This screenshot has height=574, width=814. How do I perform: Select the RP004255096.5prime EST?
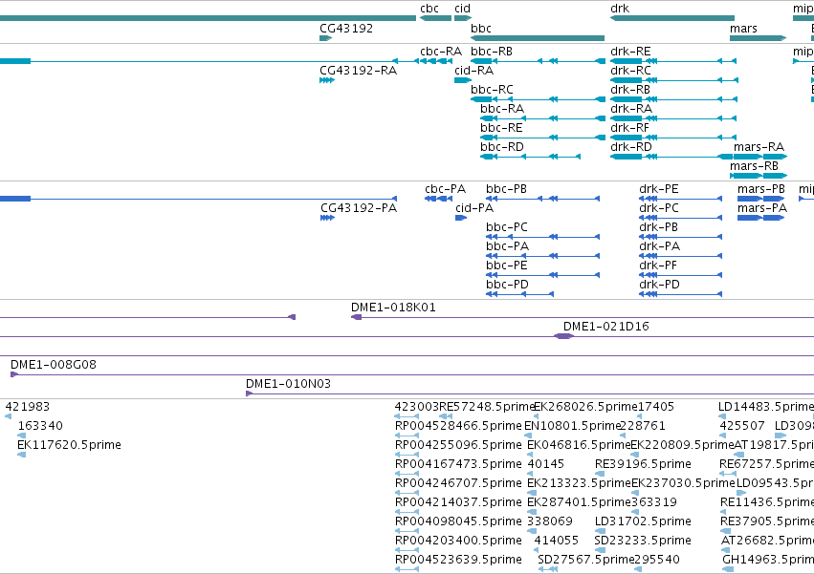(407, 455)
